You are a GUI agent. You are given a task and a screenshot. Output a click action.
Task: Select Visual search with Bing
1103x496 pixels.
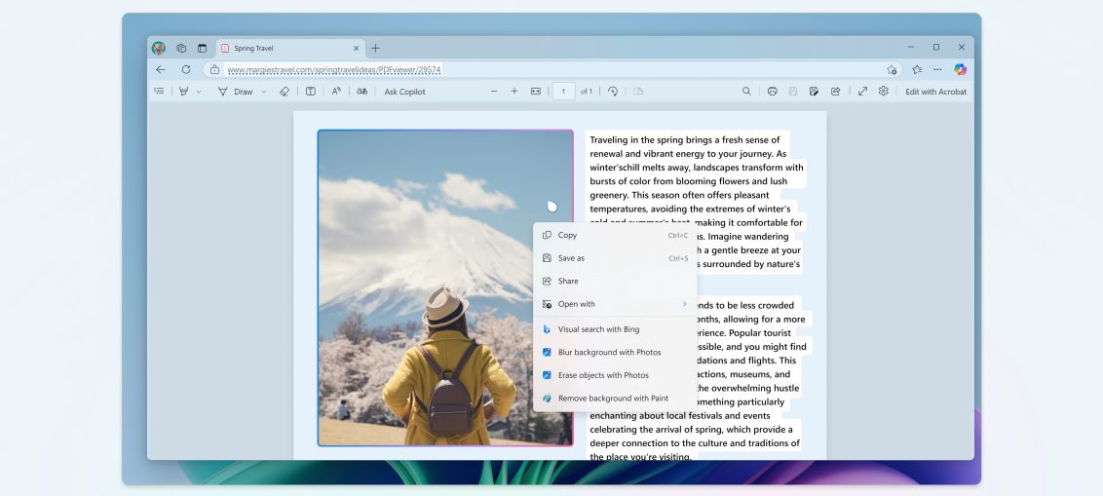coord(616,329)
